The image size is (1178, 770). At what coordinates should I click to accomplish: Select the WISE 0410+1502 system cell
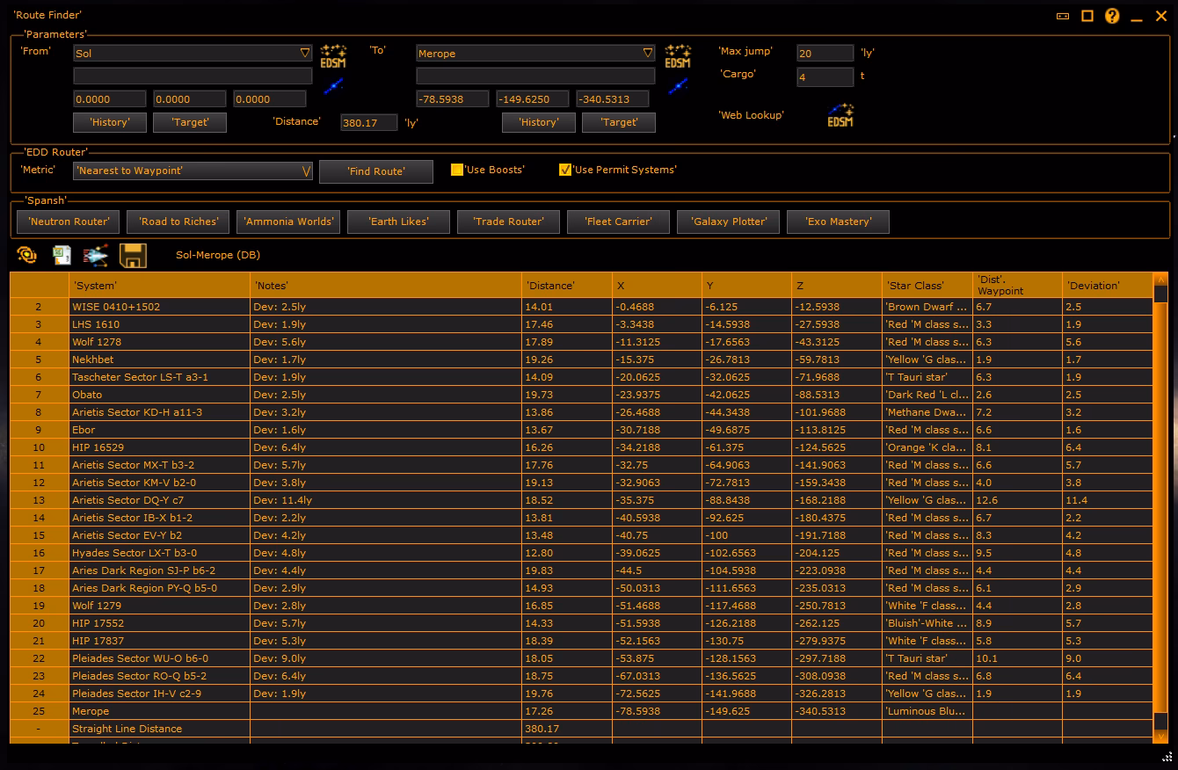(x=159, y=307)
